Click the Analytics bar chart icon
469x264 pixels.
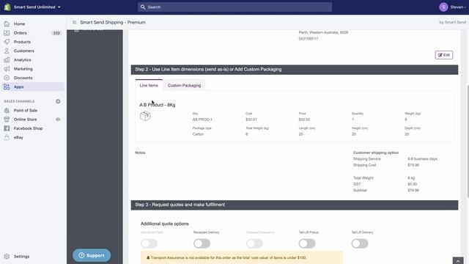click(7, 60)
